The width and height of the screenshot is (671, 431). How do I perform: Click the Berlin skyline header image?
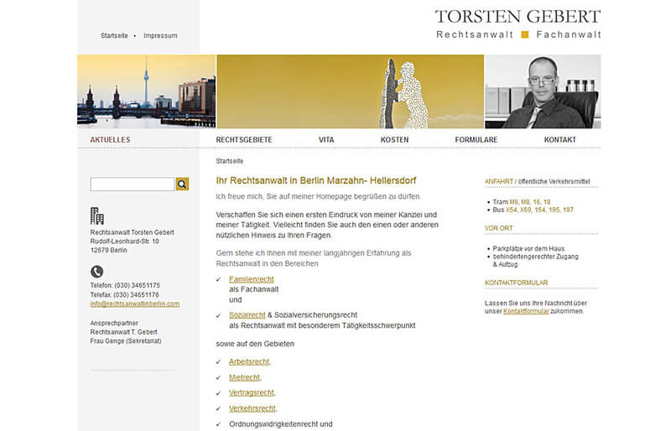tap(146, 91)
